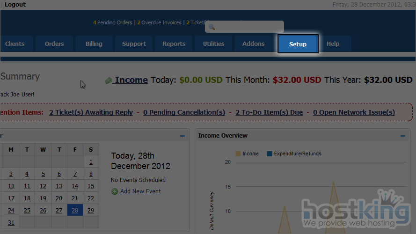The height and width of the screenshot is (234, 416).
Task: Switch to the Reports tab
Action: tap(174, 44)
